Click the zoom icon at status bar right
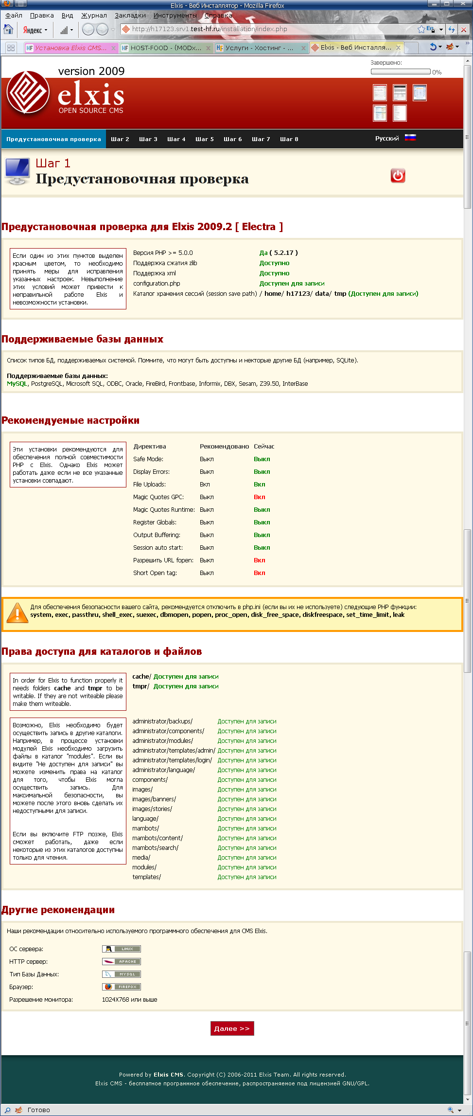 pyautogui.click(x=451, y=1110)
